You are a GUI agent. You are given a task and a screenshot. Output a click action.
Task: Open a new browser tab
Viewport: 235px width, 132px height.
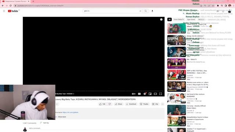pyautogui.click(x=33, y=1)
